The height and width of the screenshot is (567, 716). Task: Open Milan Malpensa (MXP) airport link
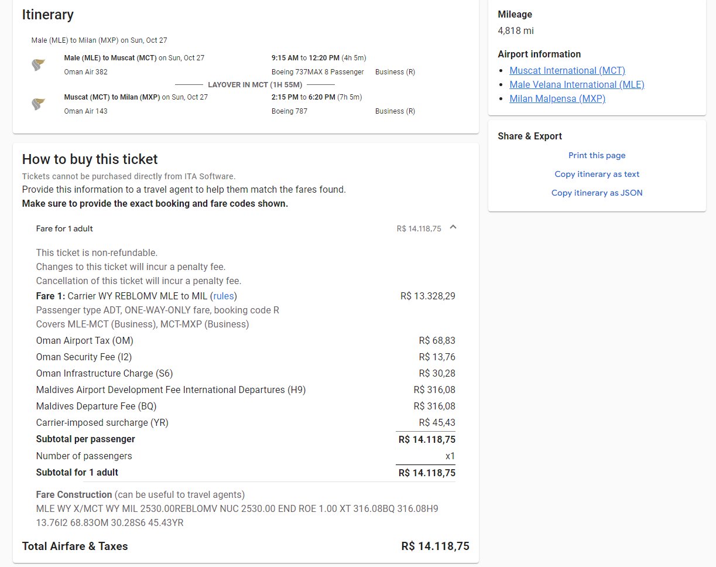(x=557, y=98)
